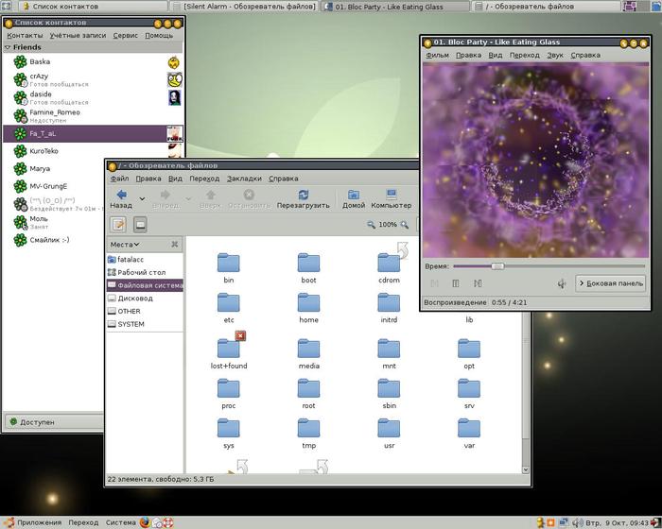Open the Назад history dropdown arrow
Screen dimensions: 662x529
(x=142, y=198)
